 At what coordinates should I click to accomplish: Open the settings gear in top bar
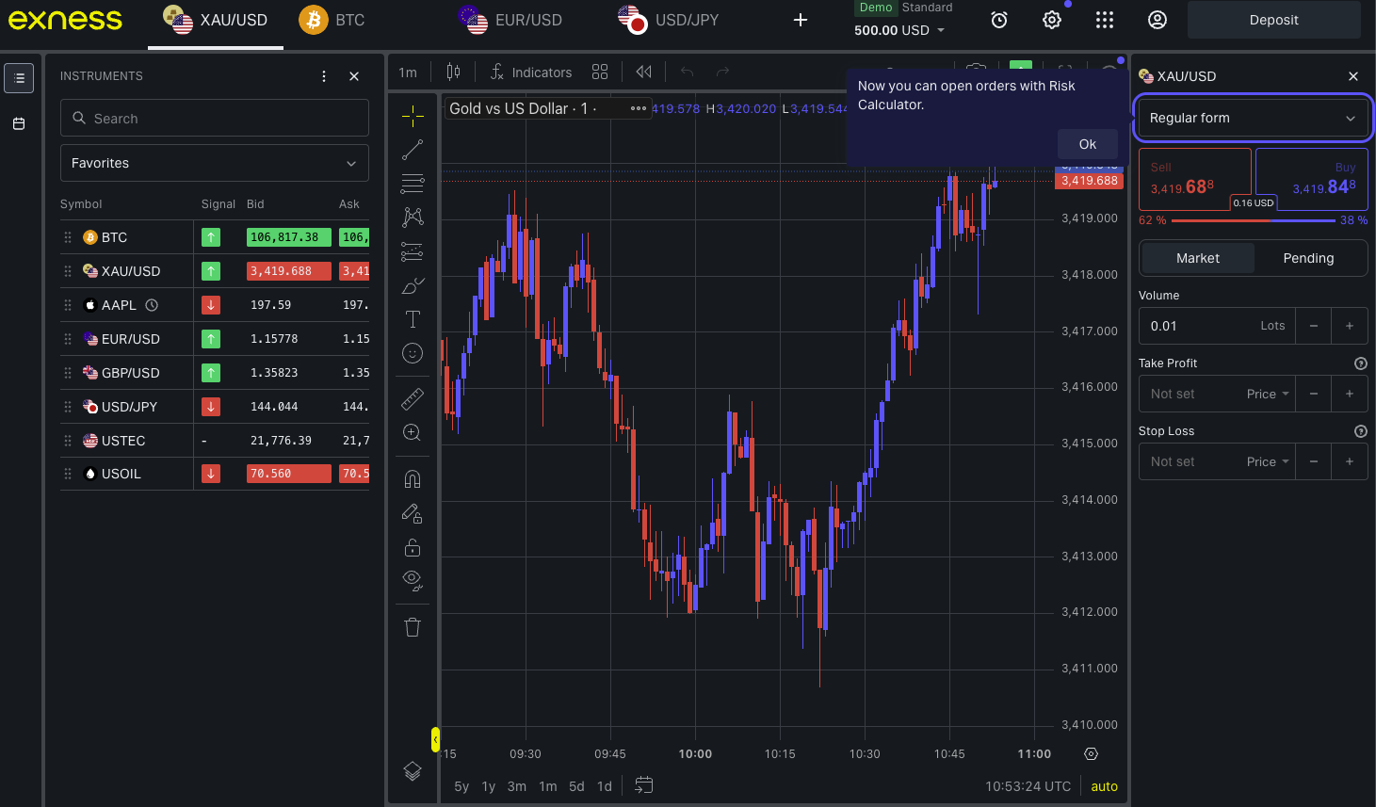pyautogui.click(x=1052, y=20)
